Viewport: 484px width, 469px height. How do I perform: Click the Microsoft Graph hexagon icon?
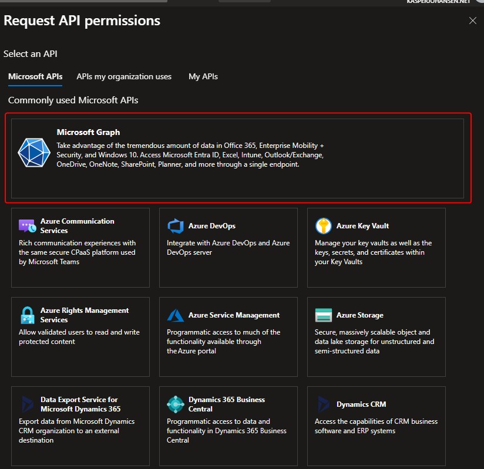pos(34,153)
